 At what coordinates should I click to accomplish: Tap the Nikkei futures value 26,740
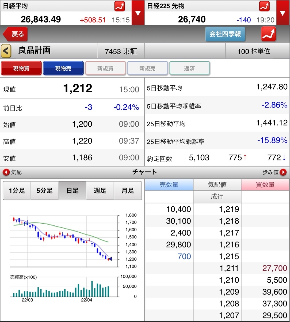(x=192, y=19)
